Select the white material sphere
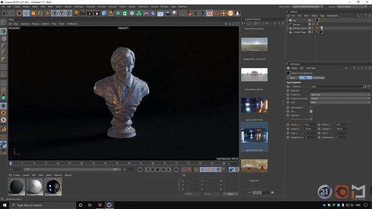The width and height of the screenshot is (372, 209). click(35, 187)
